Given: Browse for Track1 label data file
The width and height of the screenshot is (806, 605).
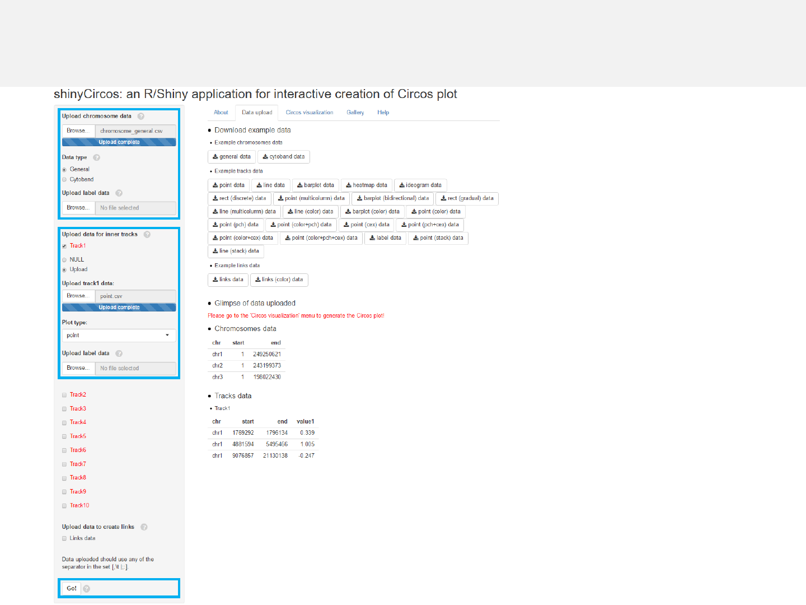Looking at the screenshot, I should pos(78,369).
